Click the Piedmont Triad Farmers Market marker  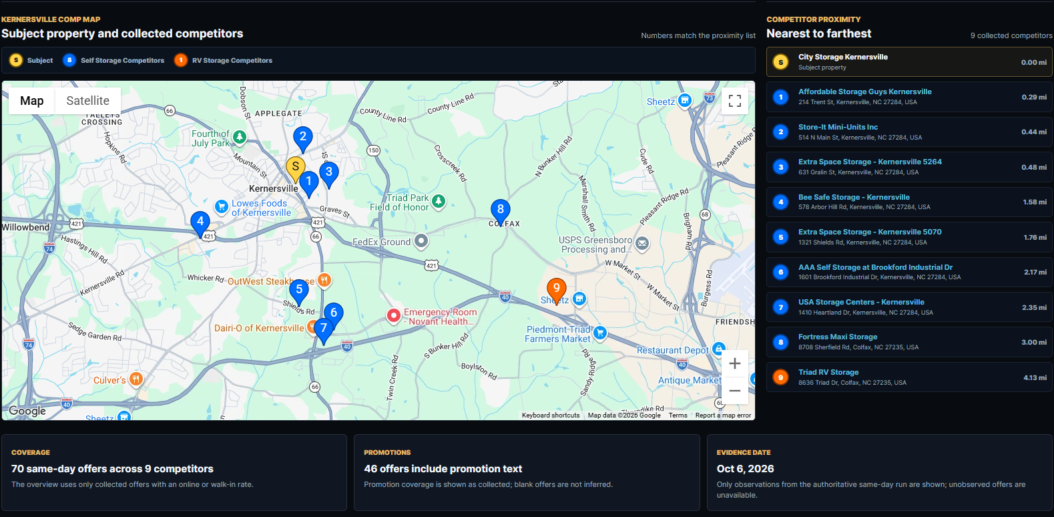click(x=600, y=333)
